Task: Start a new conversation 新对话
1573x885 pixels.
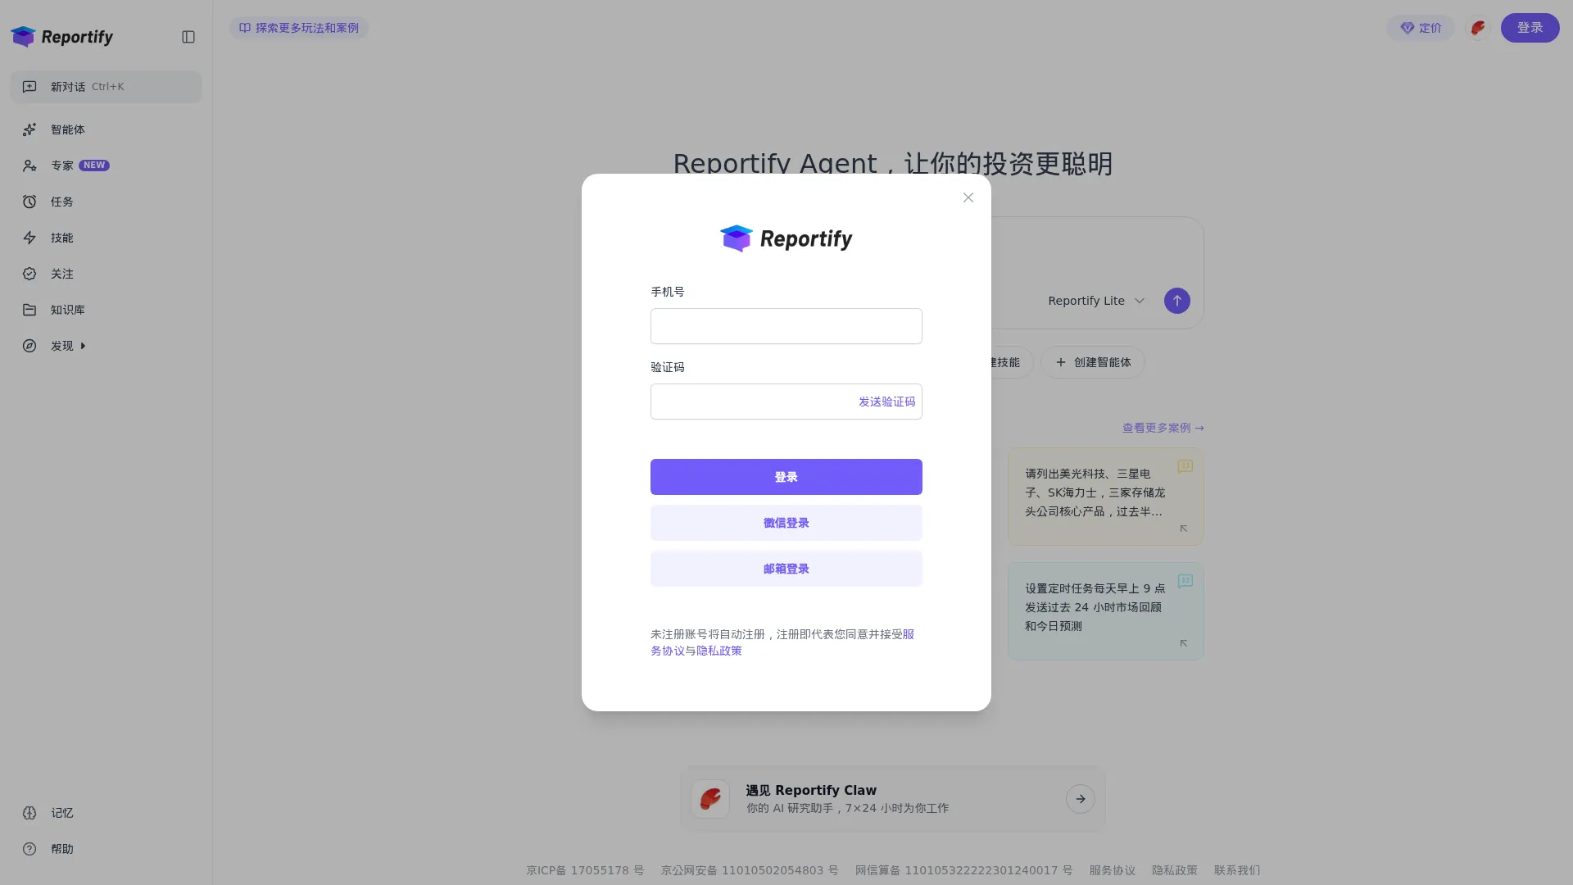Action: tap(106, 87)
